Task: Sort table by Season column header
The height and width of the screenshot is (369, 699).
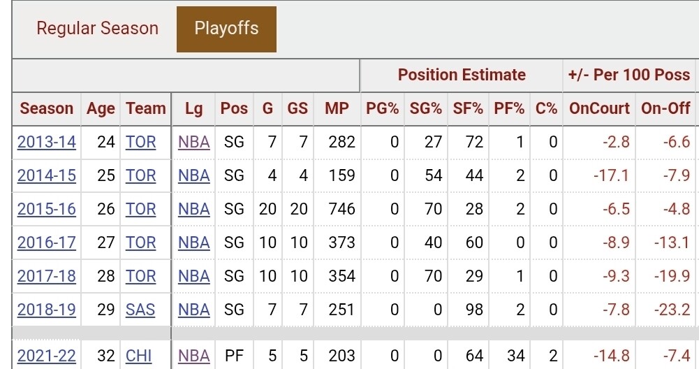Action: (47, 108)
